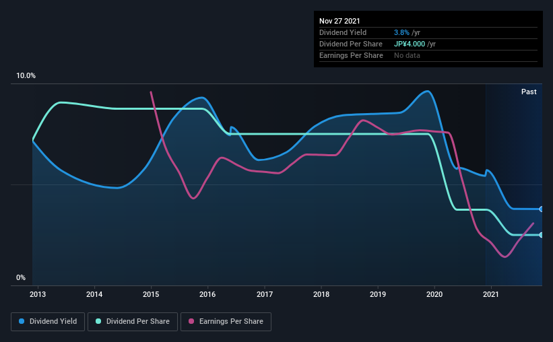Select the blue Dividend Yield endpoint marker
553x342 pixels.
[x=541, y=209]
